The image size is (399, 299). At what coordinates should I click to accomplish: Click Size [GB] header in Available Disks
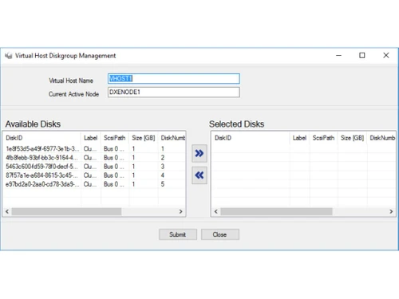click(x=144, y=138)
